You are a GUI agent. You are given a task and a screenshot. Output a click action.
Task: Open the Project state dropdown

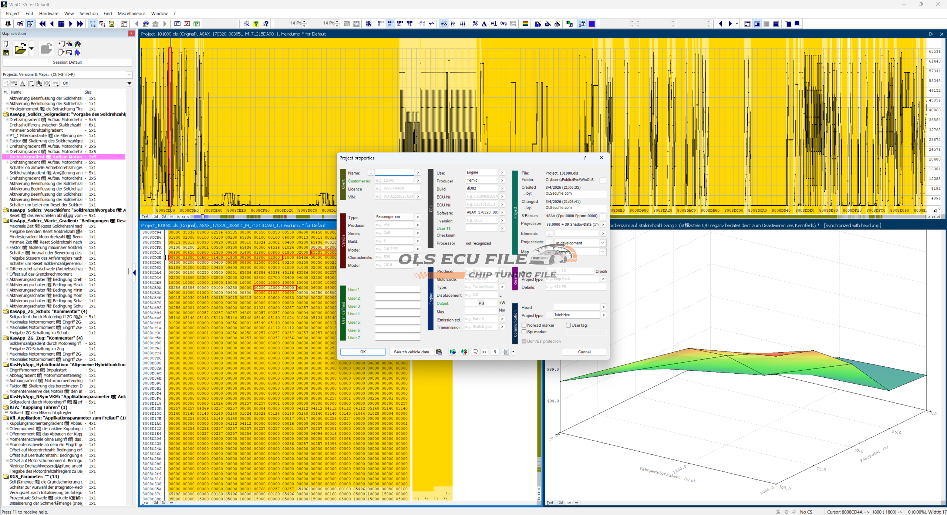tap(603, 243)
